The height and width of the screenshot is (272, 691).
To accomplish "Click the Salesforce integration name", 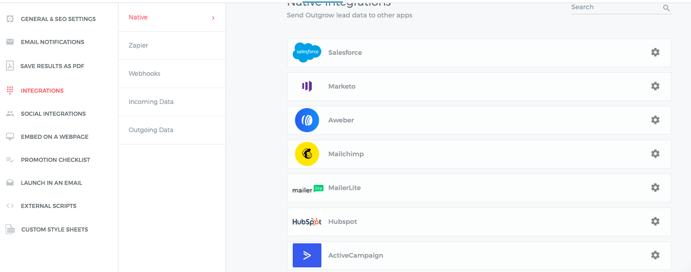I will click(x=345, y=52).
